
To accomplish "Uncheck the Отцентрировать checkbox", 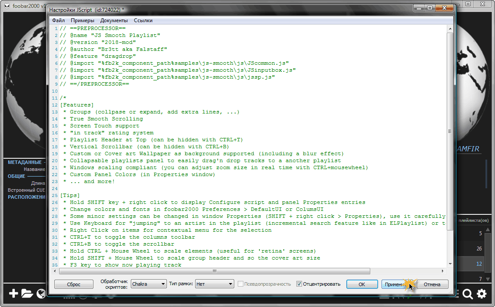I will point(299,284).
